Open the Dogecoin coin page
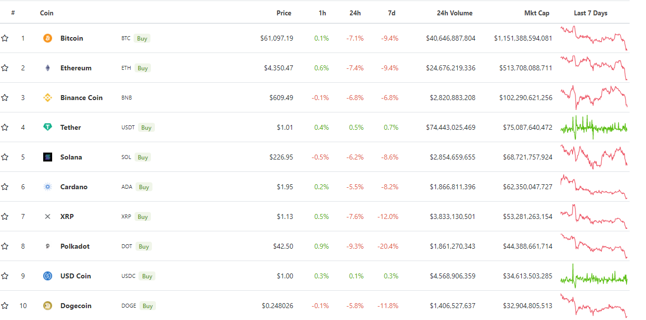Viewport: 646px width, 320px height. pos(76,306)
